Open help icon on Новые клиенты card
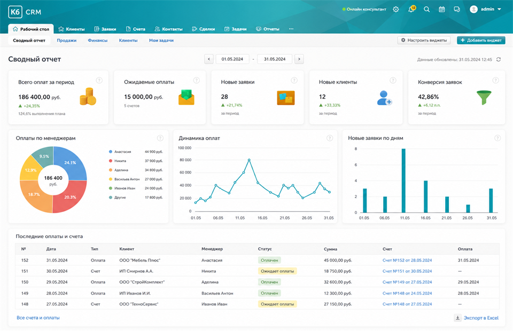Image resolution: width=513 pixels, height=331 pixels. pos(393,81)
